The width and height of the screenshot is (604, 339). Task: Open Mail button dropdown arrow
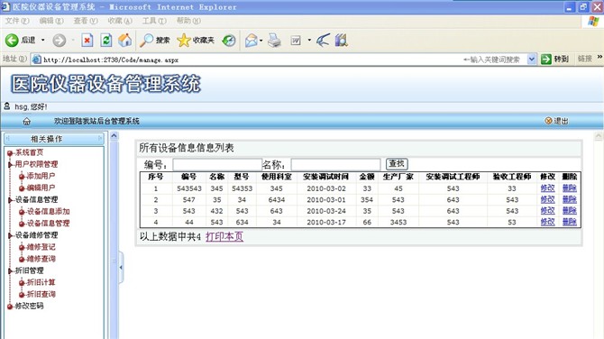pos(261,41)
